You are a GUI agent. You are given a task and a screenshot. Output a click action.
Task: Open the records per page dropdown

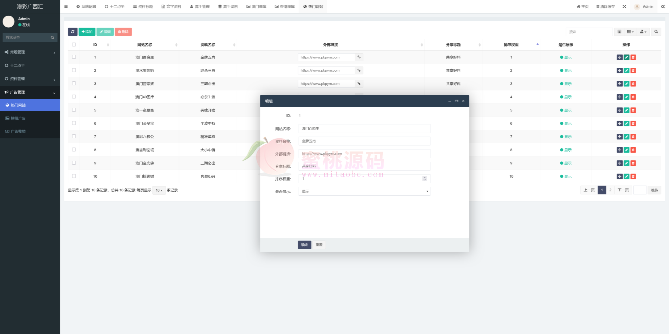coord(159,190)
